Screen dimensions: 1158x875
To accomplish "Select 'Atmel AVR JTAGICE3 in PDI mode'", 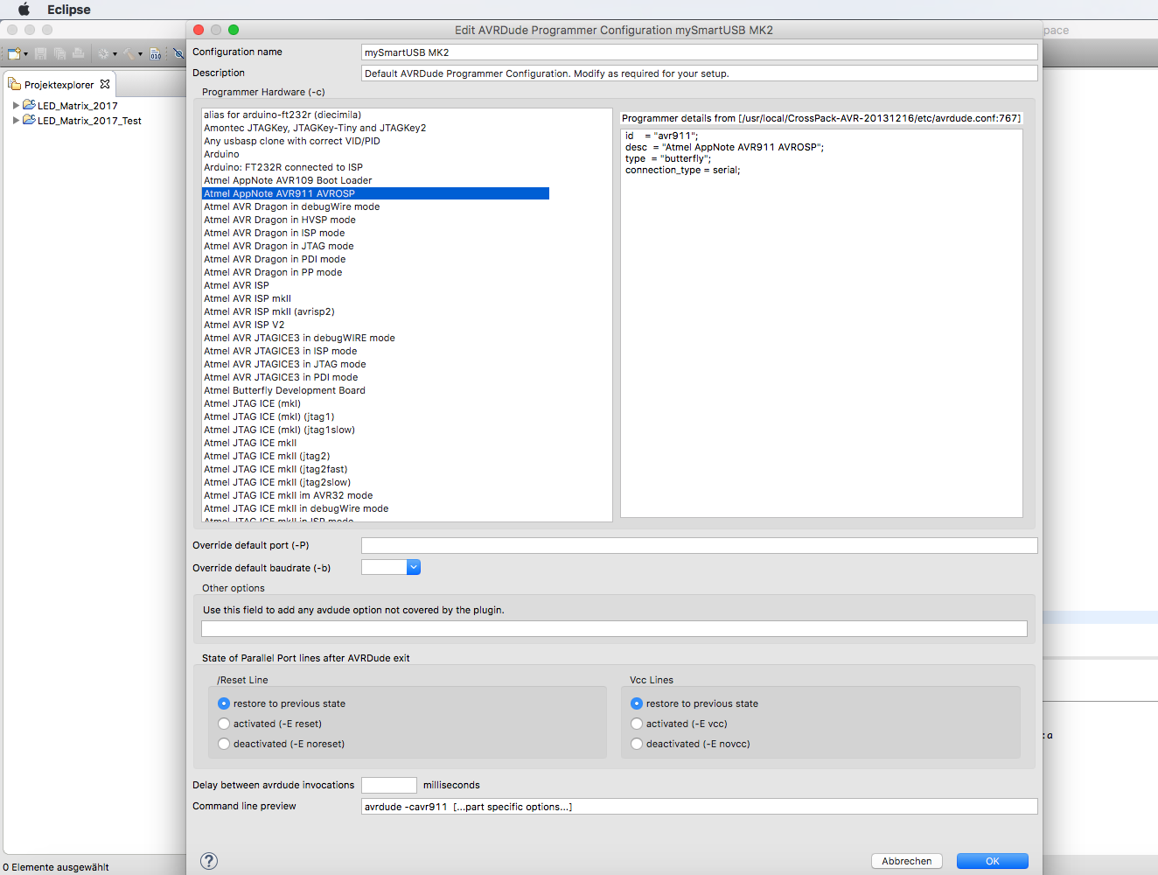I will coord(281,377).
